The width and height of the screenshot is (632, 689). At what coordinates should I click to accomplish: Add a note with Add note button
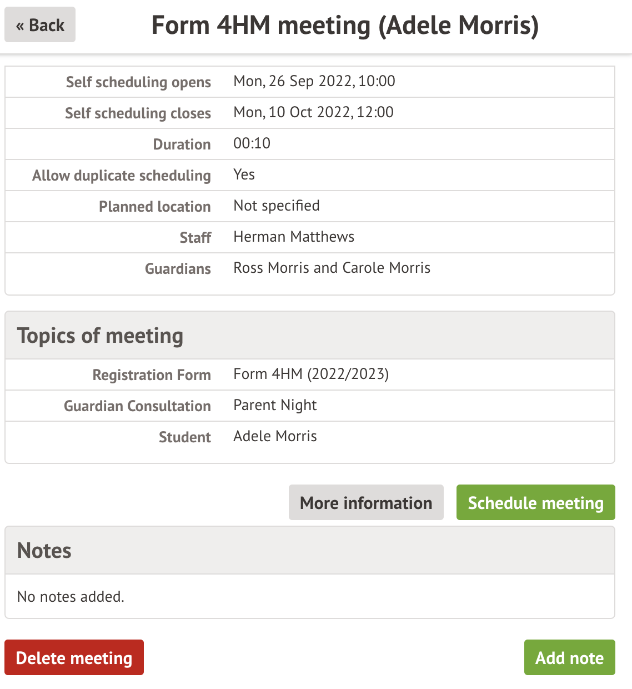pyautogui.click(x=569, y=658)
